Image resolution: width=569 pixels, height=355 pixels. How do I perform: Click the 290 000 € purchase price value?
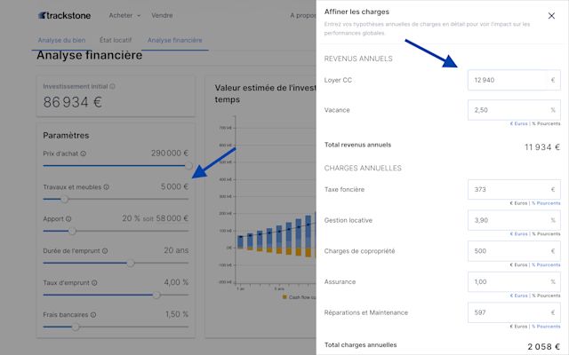[170, 154]
